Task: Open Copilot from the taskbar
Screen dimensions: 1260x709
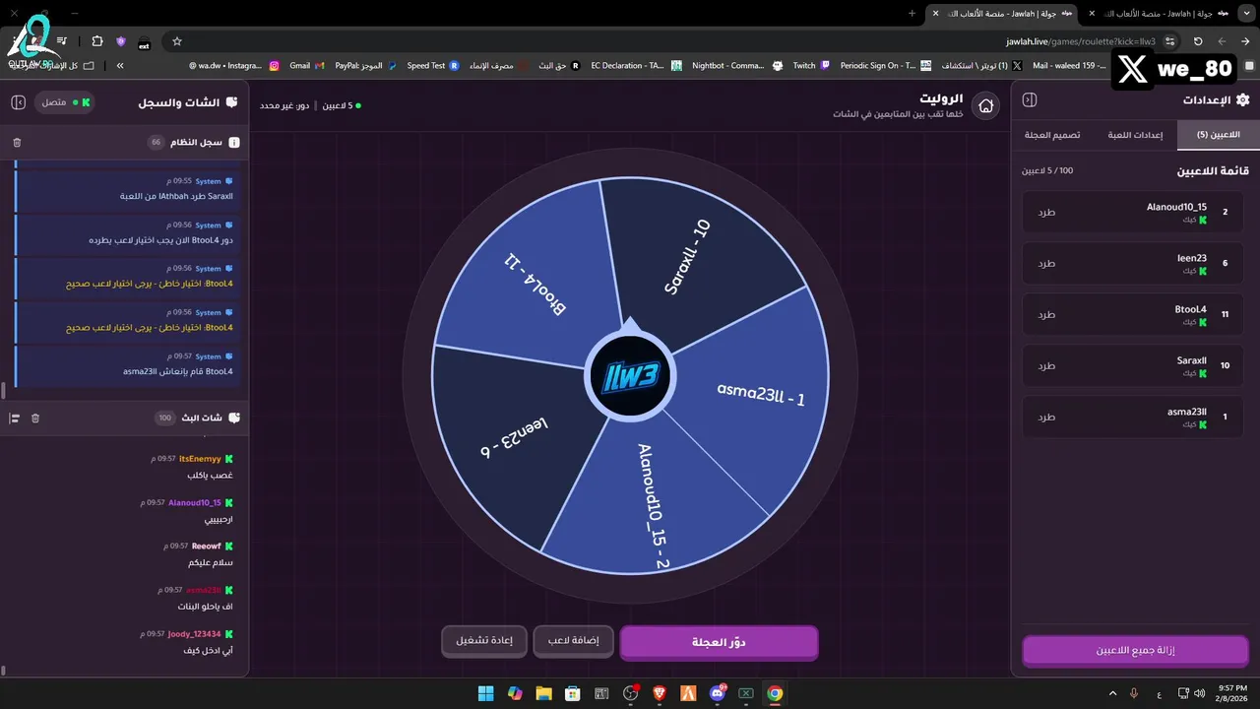Action: [515, 693]
